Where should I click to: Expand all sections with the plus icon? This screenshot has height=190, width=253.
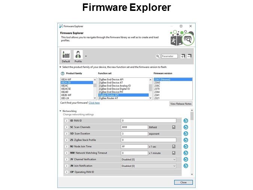pos(183,56)
